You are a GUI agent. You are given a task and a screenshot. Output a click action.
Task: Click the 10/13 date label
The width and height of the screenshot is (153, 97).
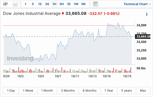(92, 76)
